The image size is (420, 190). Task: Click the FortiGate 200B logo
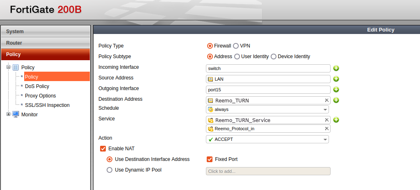pyautogui.click(x=46, y=10)
